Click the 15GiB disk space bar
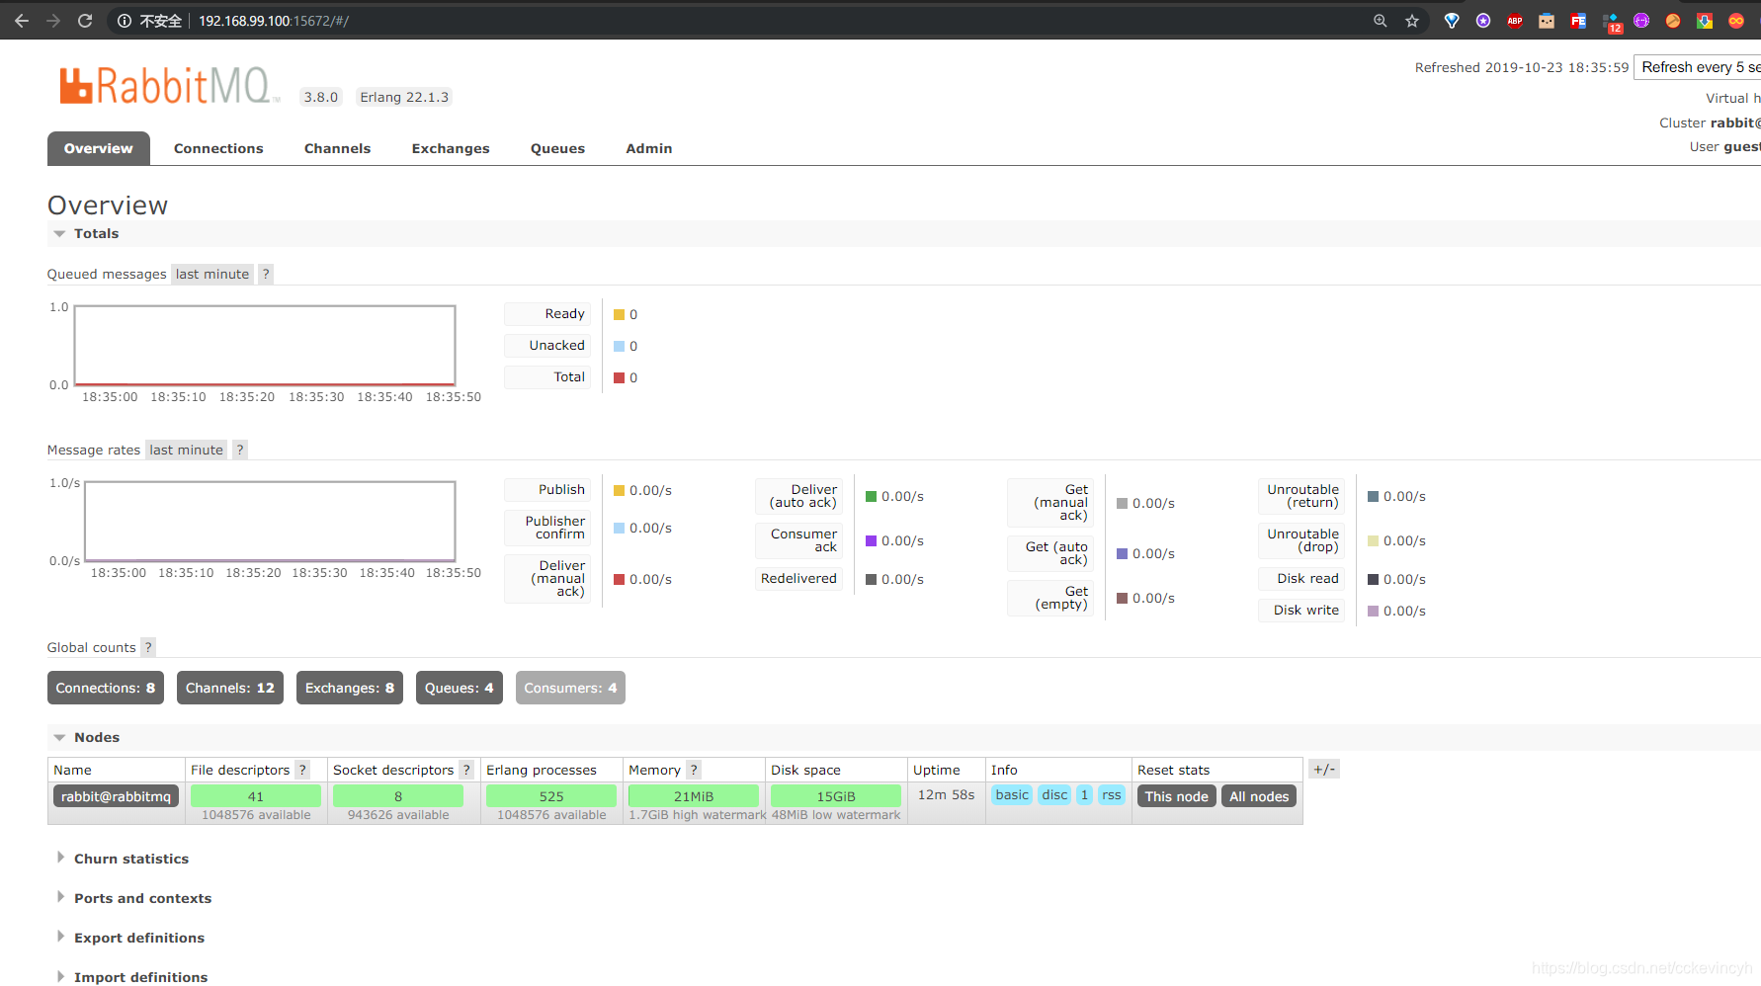Viewport: 1761px width, 986px height. click(x=836, y=796)
